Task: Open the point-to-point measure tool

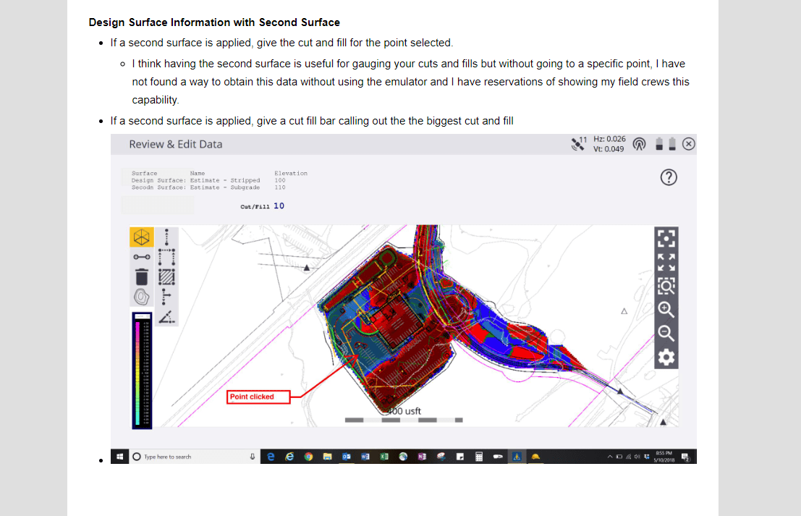Action: point(142,256)
